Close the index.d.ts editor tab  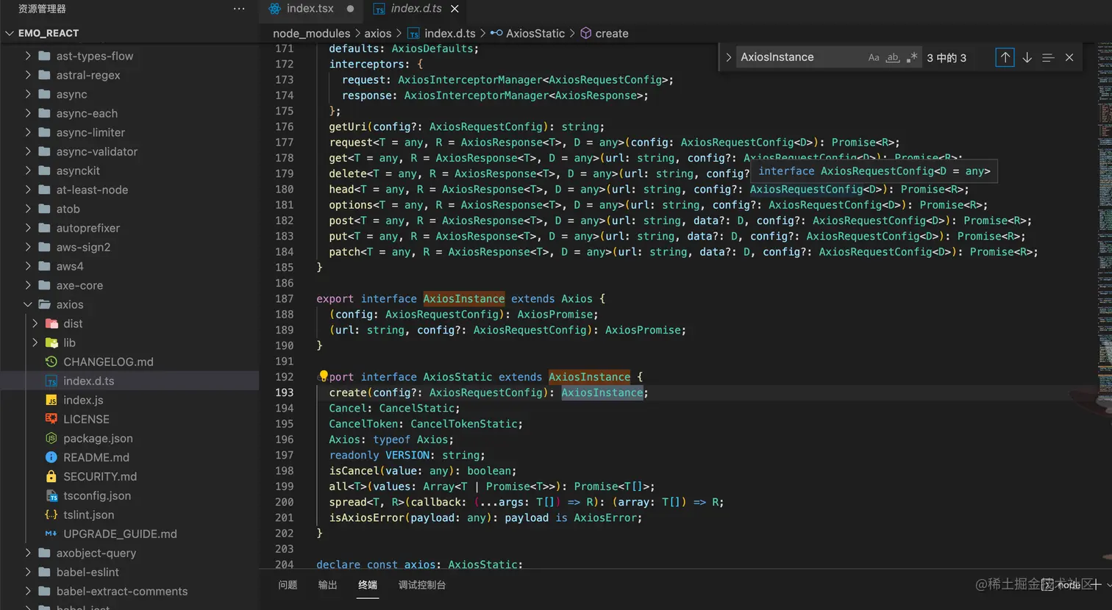pyautogui.click(x=455, y=9)
